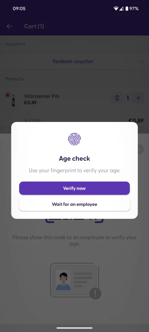This screenshot has width=149, height=332.
Task: Select the Cart (1) title
Action: click(34, 26)
